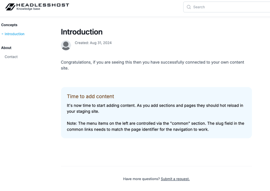Open the Introduction sidebar link
This screenshot has height=191, width=270.
pos(14,34)
